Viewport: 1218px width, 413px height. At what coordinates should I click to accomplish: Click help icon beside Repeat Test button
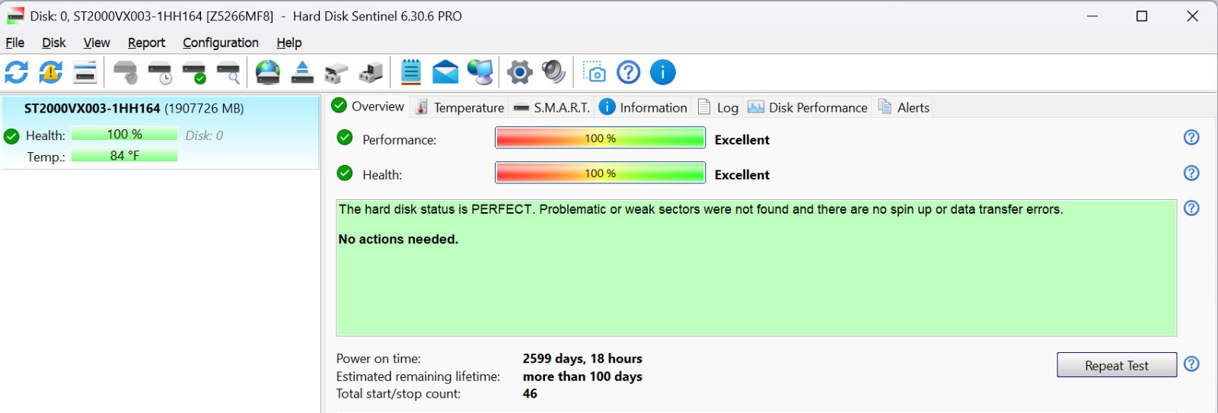click(1192, 364)
